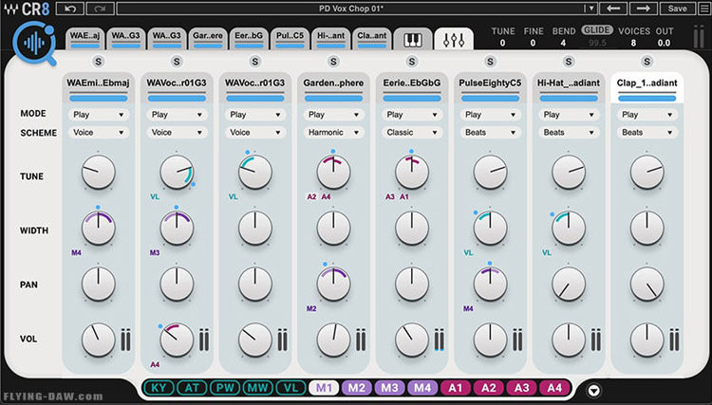The height and width of the screenshot is (405, 712).
Task: Open the keyboard view tab icon
Action: [x=414, y=40]
